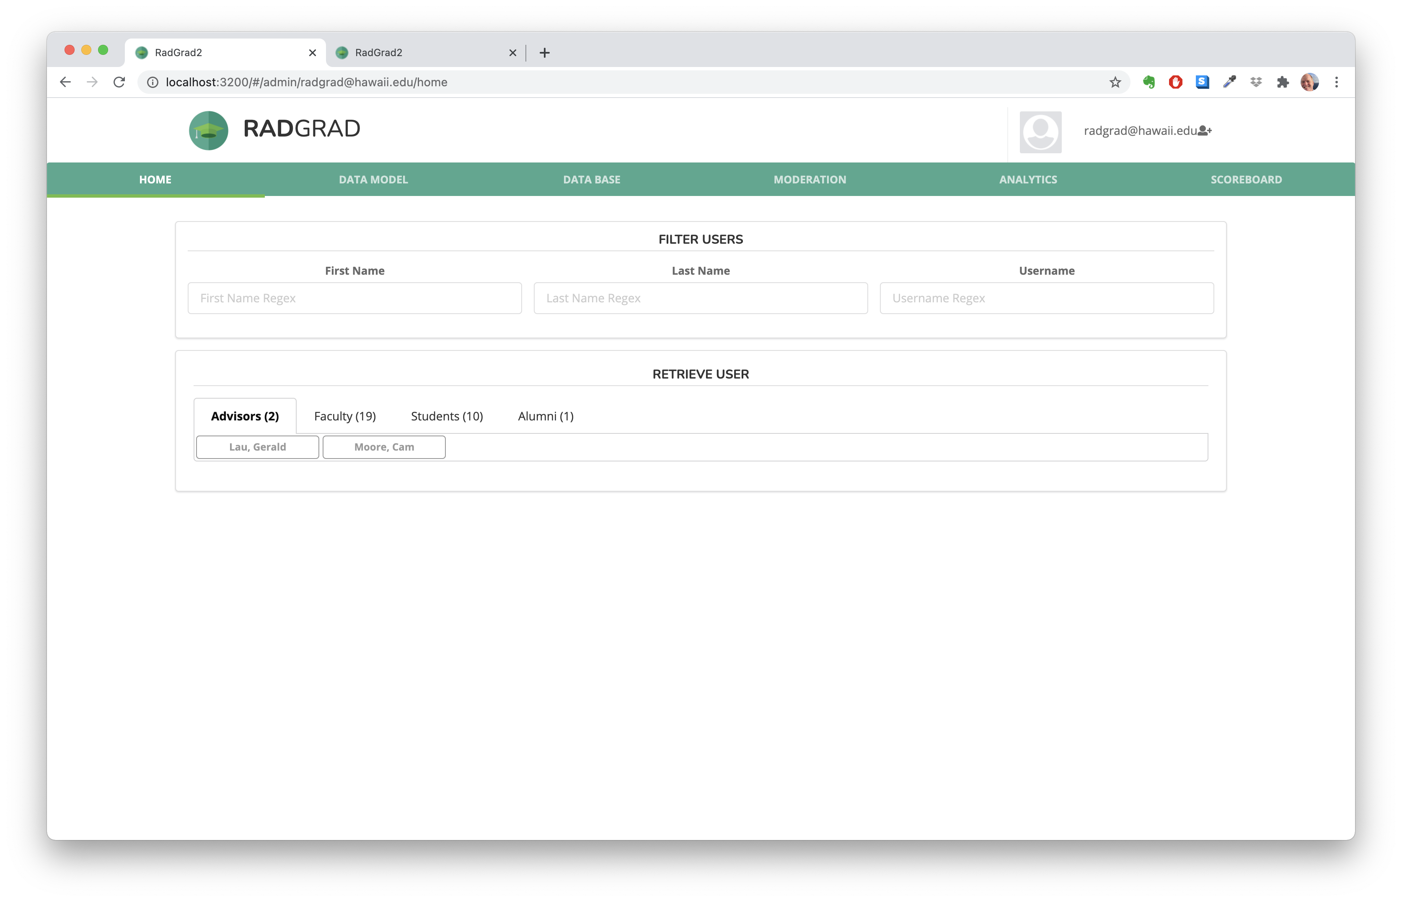Viewport: 1402px width, 902px height.
Task: Click the First Name Regex field
Action: coord(354,298)
